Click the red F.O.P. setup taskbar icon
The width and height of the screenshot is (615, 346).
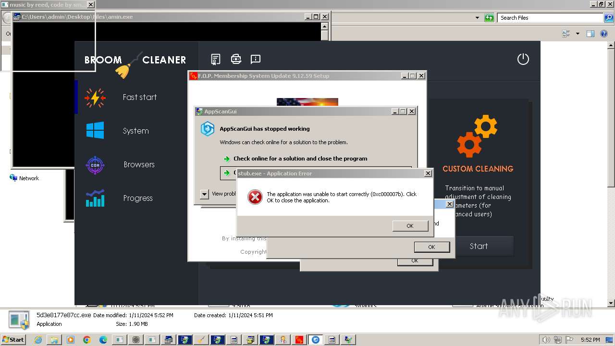pos(299,340)
